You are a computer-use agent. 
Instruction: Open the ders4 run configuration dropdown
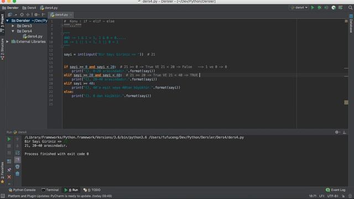[299, 7]
